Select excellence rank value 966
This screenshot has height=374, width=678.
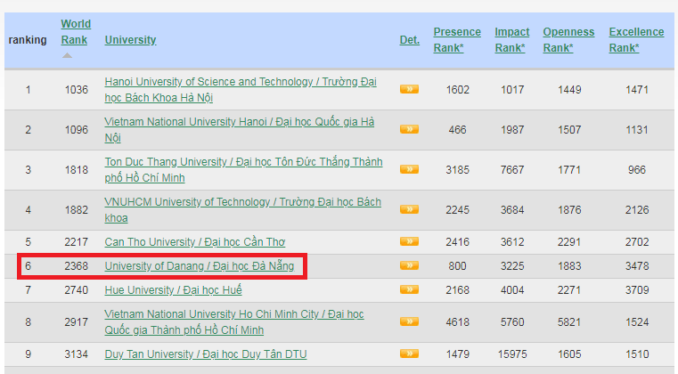tap(637, 169)
